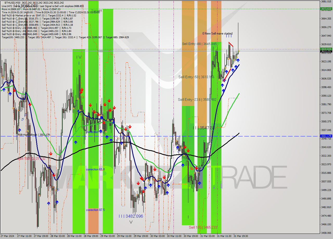
Task: Click the '28 Mar 03:00' time axis label
Action: [58, 236]
